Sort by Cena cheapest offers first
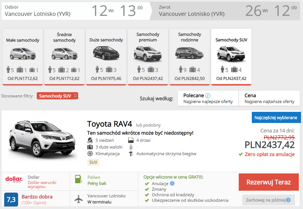Viewport: 303px width, 209px height. (x=269, y=98)
